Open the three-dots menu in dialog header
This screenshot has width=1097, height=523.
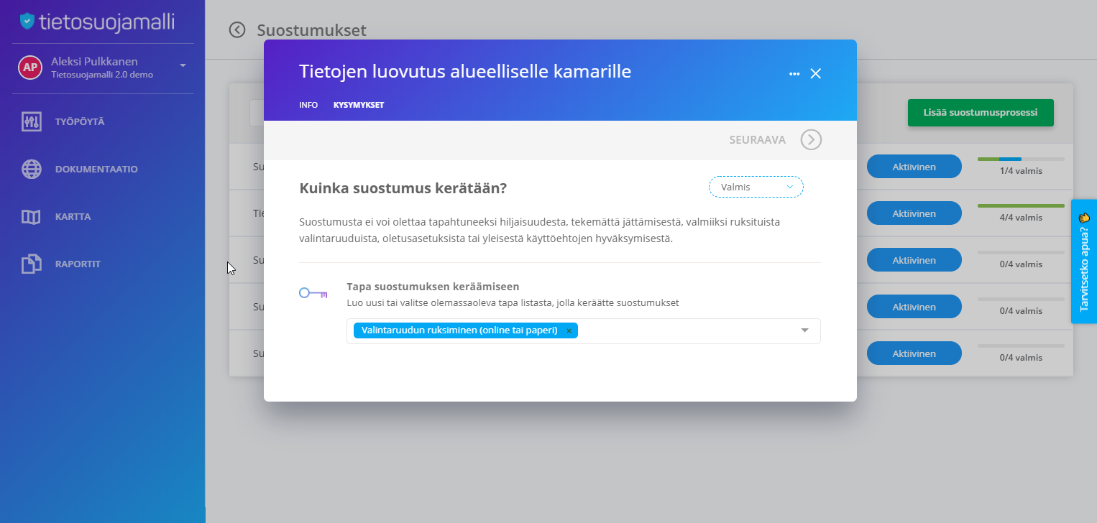[x=794, y=73]
